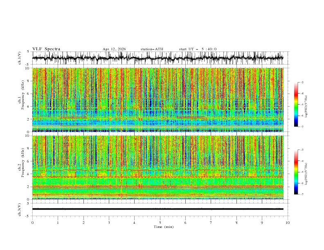Click the ch.2 spectrogram panel
324x250 pixels.
tap(157, 167)
